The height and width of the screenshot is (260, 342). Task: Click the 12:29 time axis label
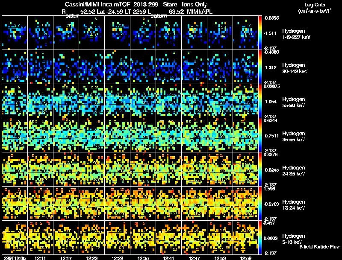pos(117,258)
